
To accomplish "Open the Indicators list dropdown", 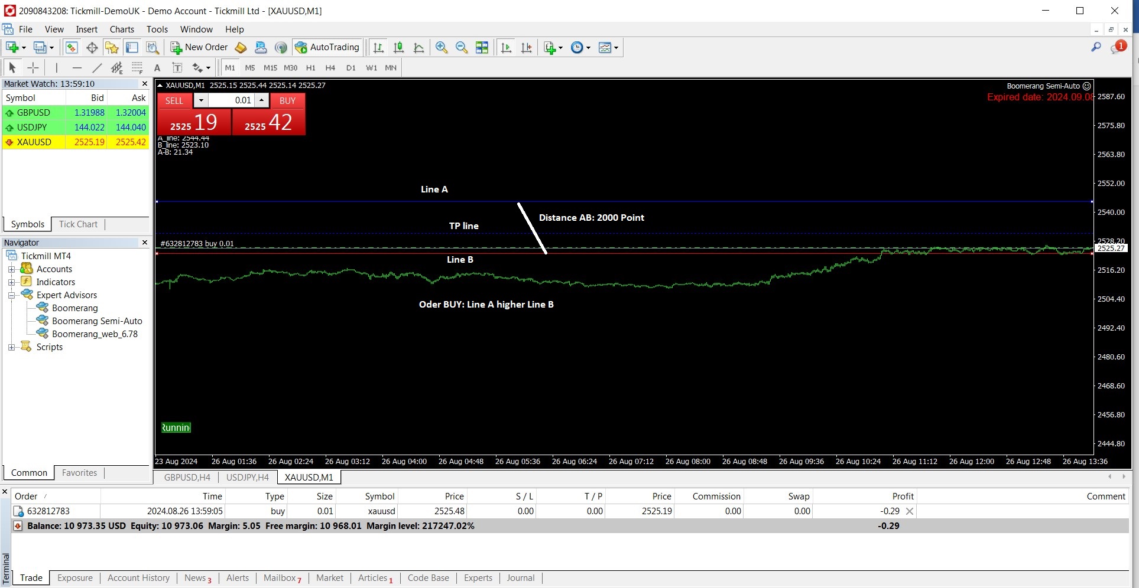I will click(553, 47).
